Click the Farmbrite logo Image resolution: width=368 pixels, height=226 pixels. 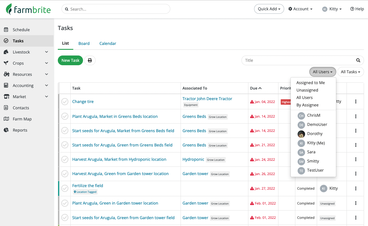(x=29, y=9)
